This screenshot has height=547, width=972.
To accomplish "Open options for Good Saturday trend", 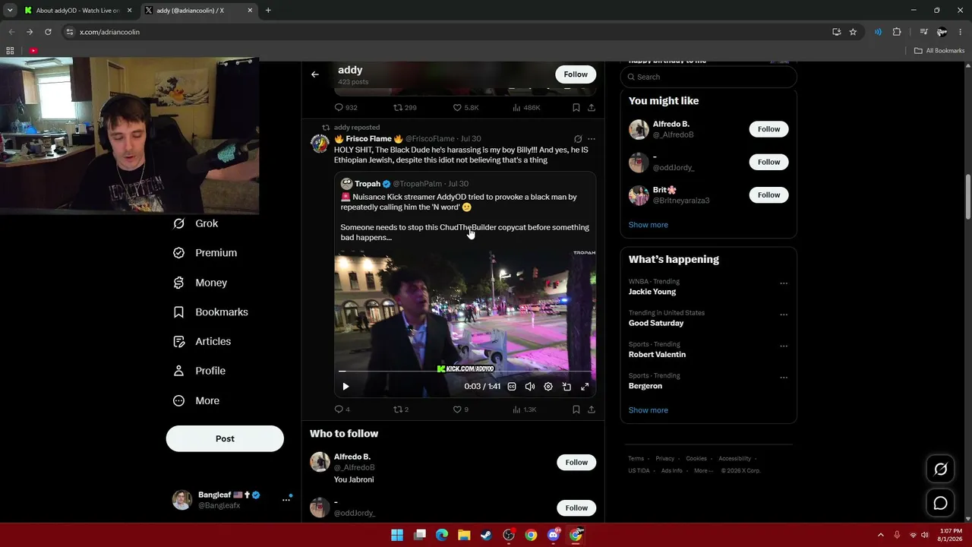I will [x=784, y=315].
